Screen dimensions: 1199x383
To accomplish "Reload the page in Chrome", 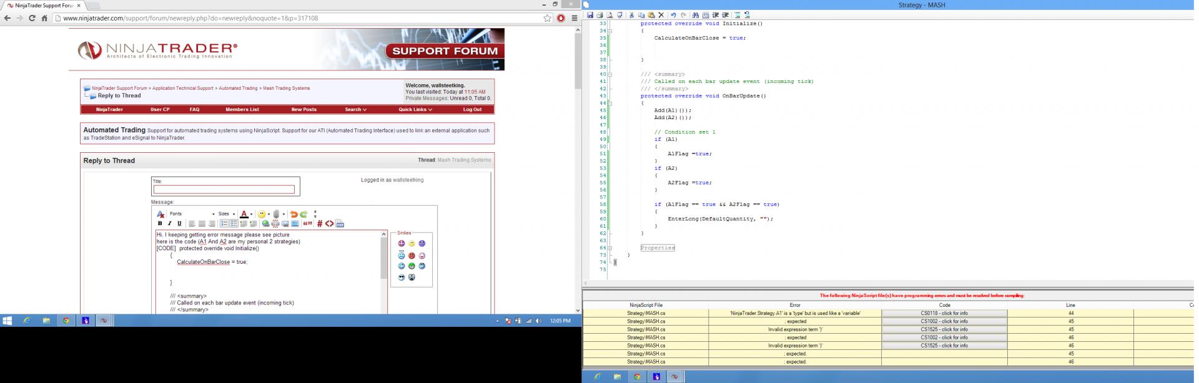I will pos(32,18).
